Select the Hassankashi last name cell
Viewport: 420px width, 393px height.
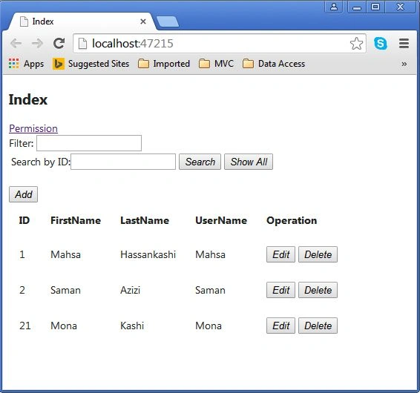148,254
